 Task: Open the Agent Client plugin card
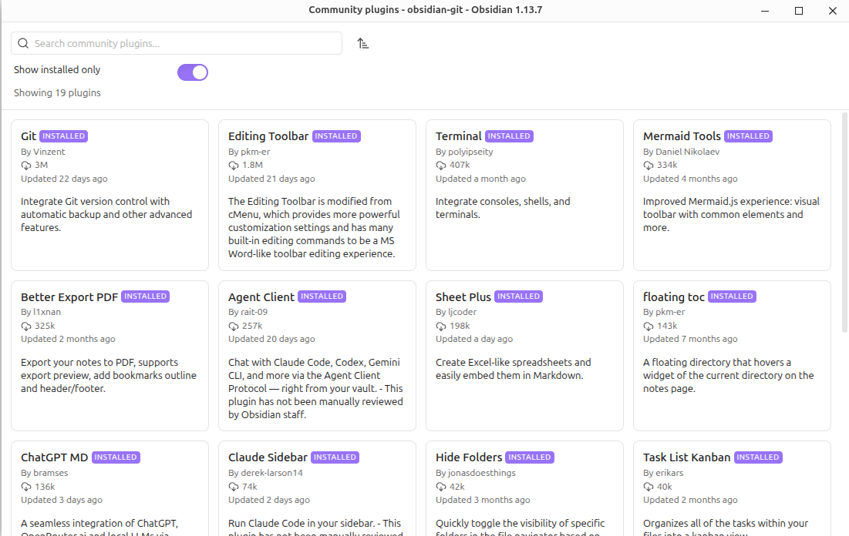point(317,355)
